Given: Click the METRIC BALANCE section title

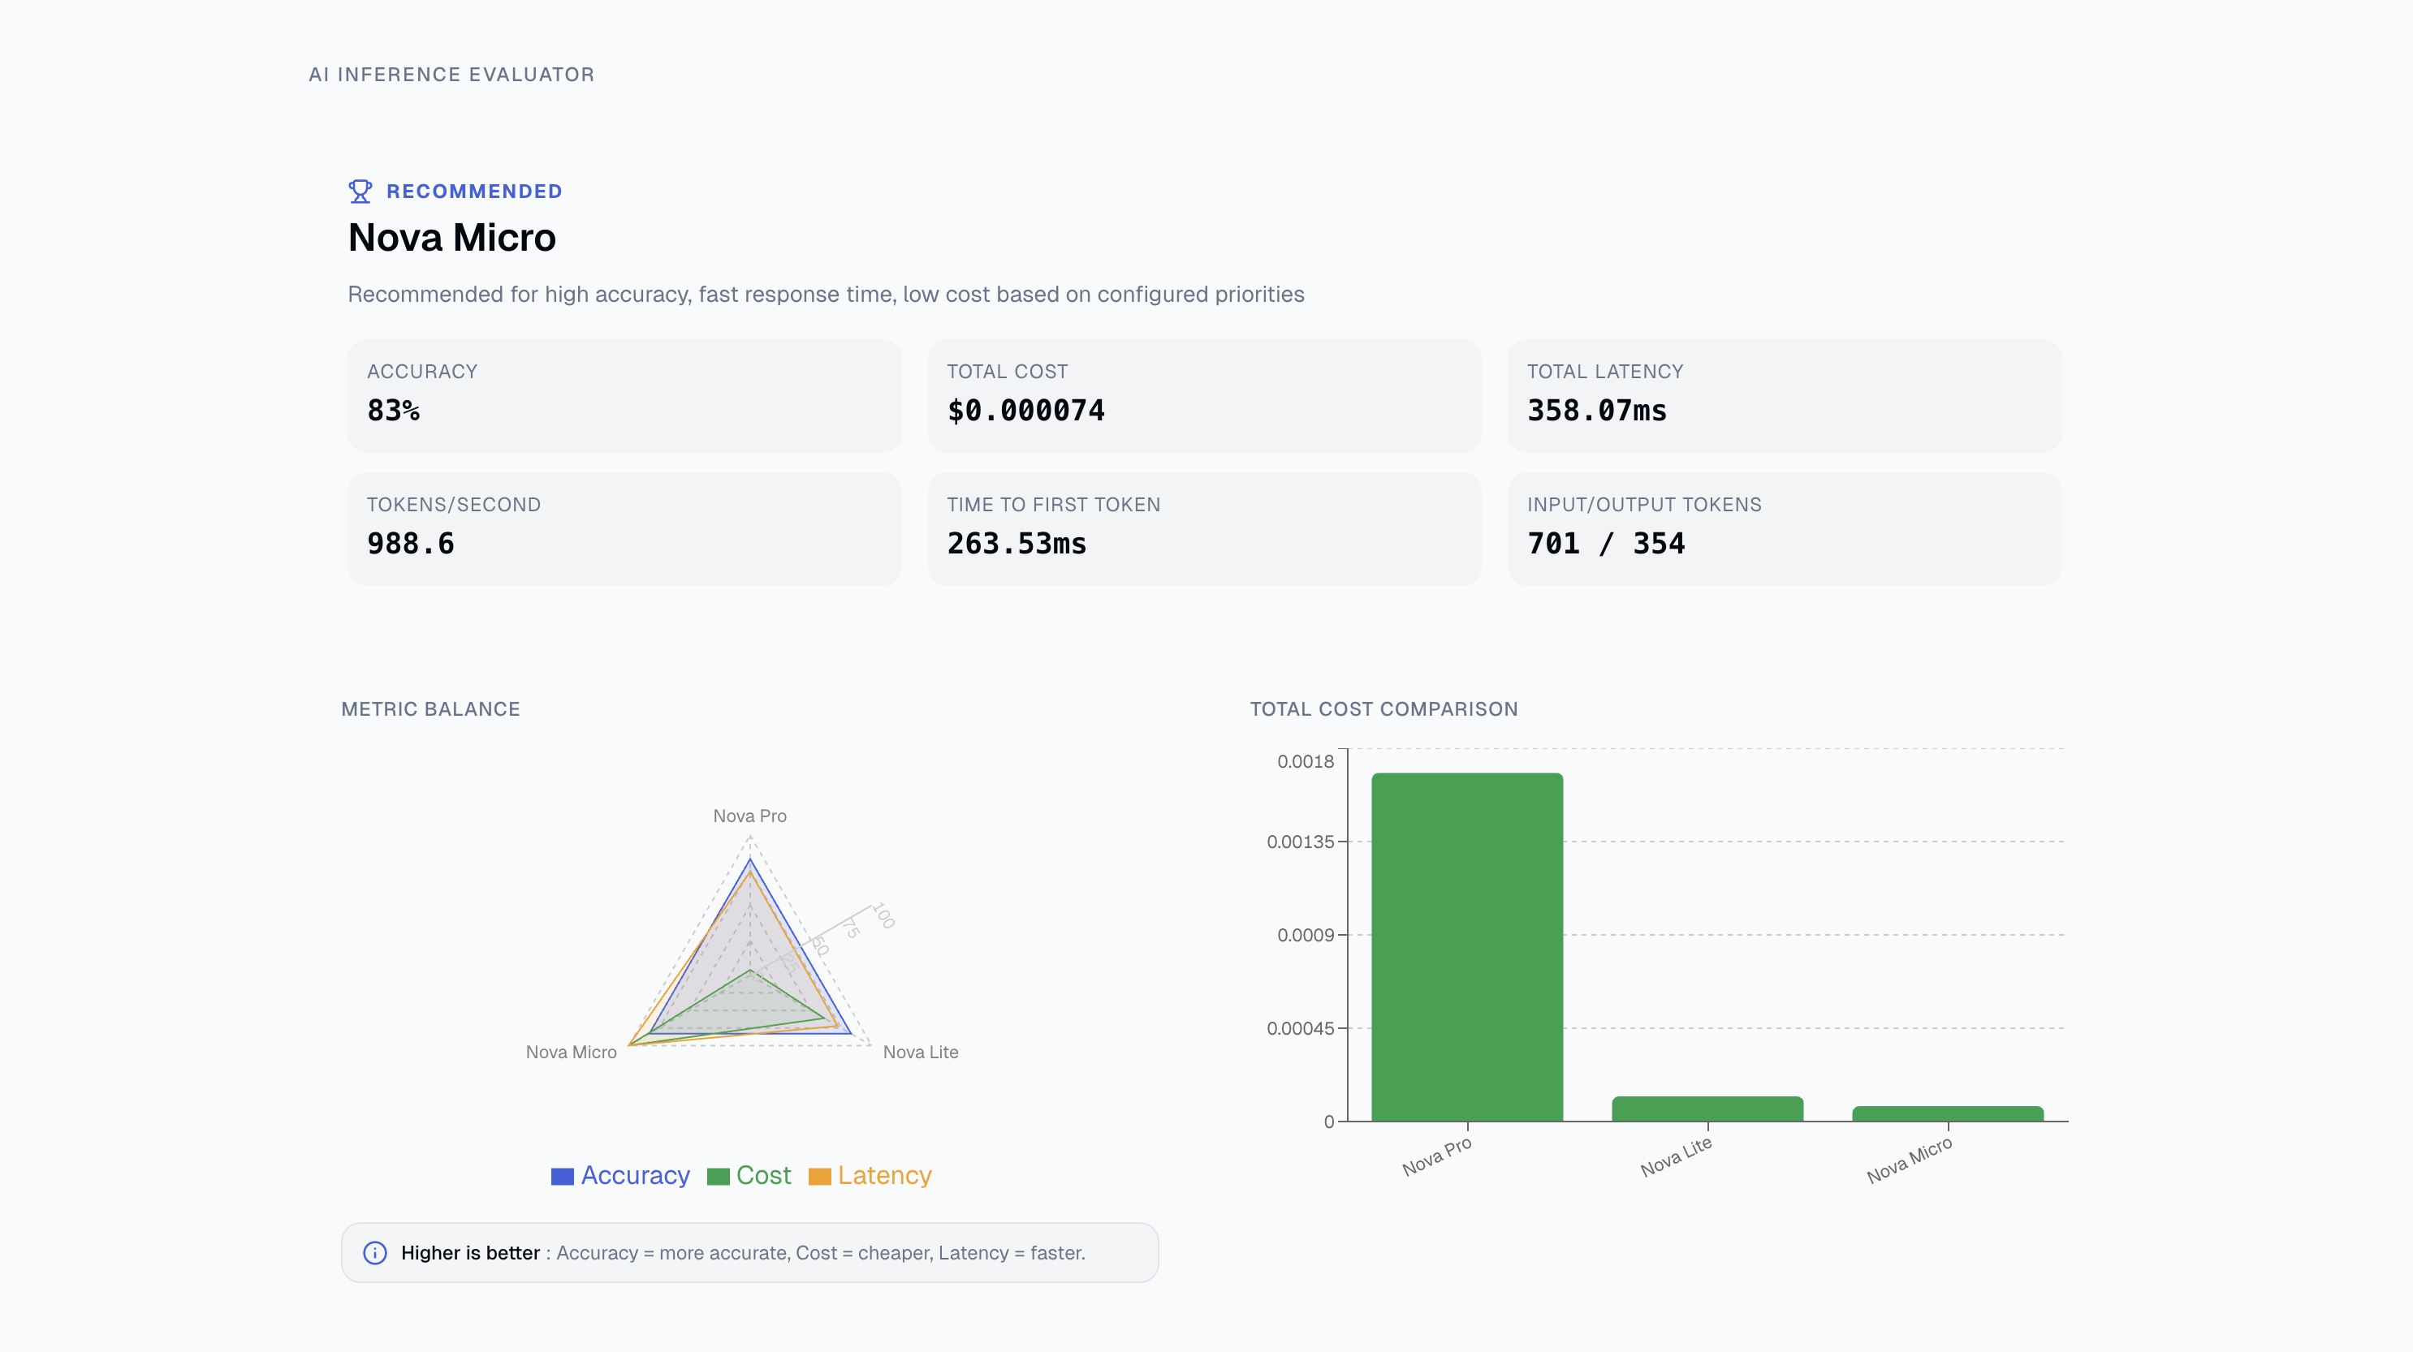Looking at the screenshot, I should pyautogui.click(x=431, y=708).
